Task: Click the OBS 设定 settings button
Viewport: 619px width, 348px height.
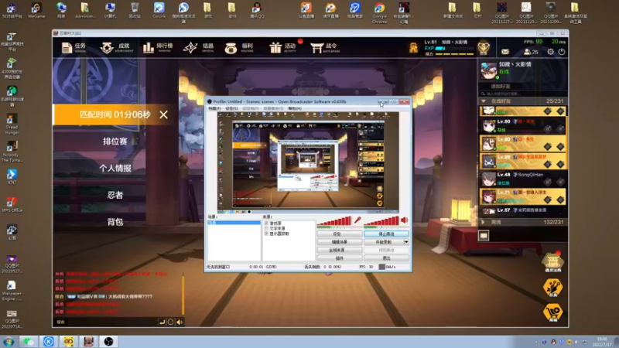Action: pyautogui.click(x=339, y=234)
